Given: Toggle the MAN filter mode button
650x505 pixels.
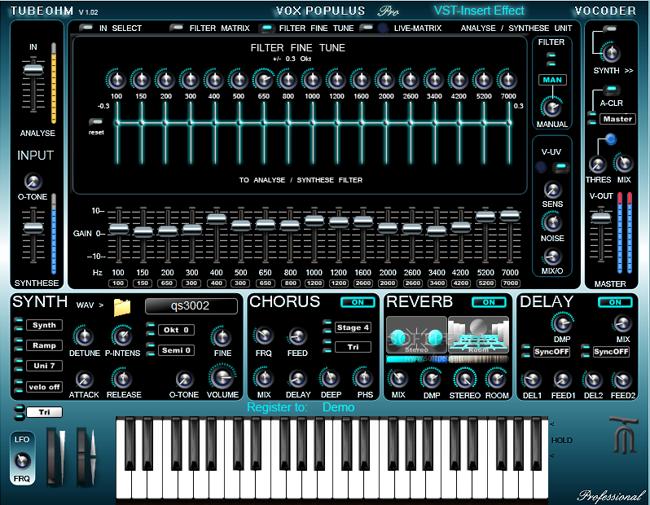Looking at the screenshot, I should click(552, 80).
